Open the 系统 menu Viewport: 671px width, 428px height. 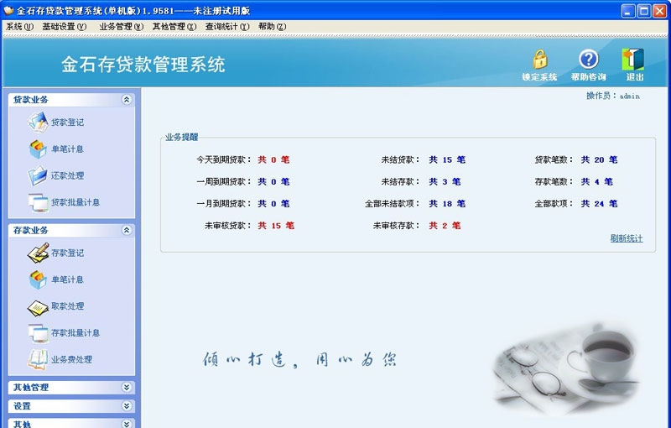point(19,27)
